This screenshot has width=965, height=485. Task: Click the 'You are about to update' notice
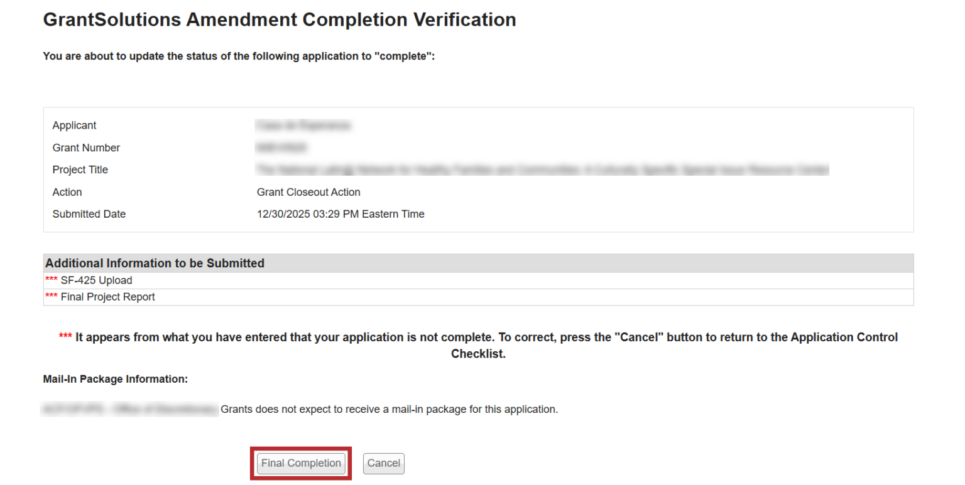[x=239, y=56]
